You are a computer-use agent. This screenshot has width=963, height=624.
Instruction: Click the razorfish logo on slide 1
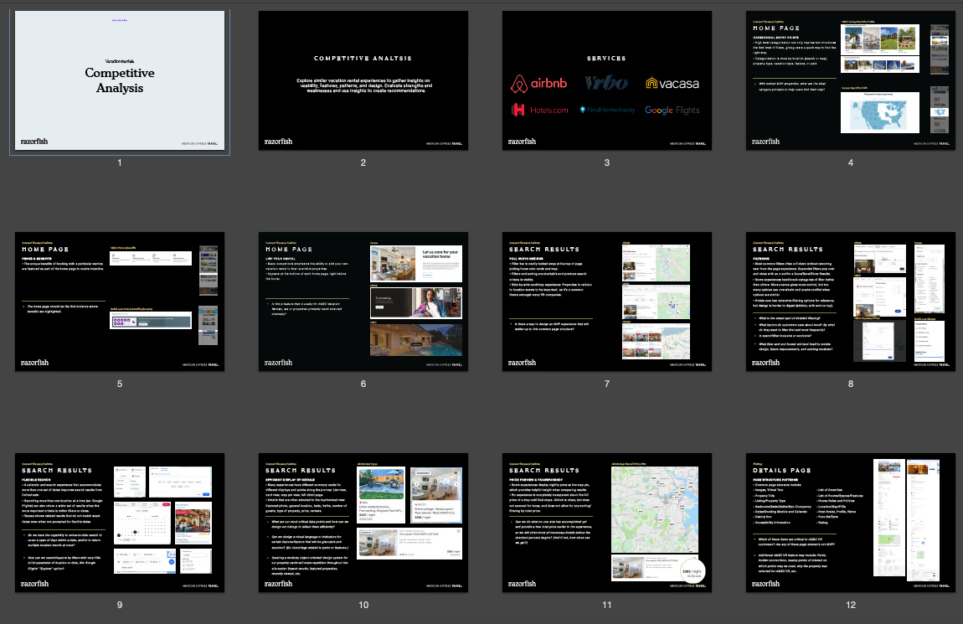33,142
